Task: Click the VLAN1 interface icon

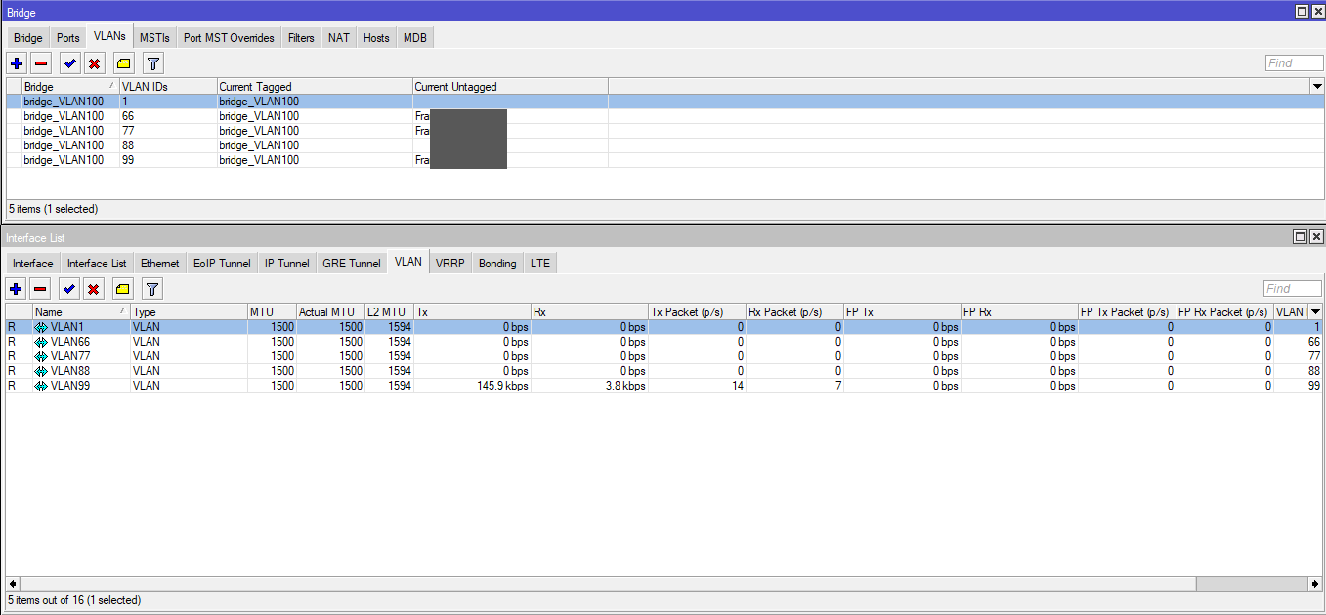Action: pos(41,327)
